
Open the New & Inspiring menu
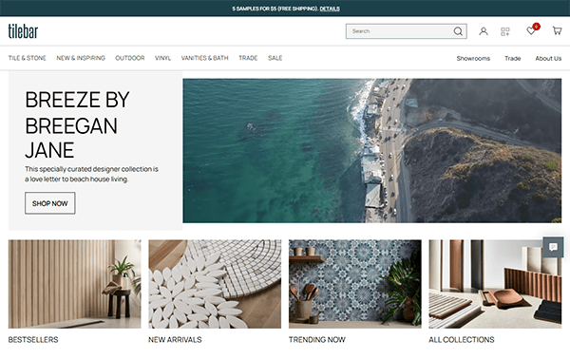81,58
